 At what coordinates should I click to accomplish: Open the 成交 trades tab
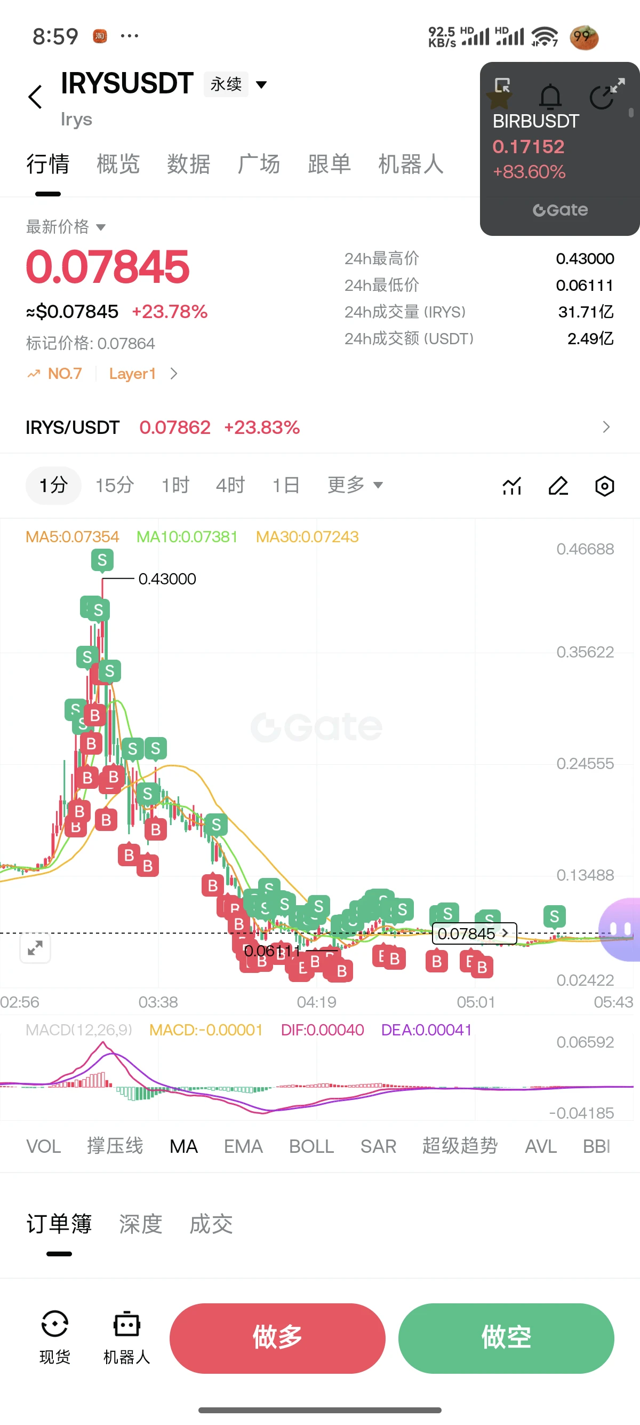point(211,1224)
